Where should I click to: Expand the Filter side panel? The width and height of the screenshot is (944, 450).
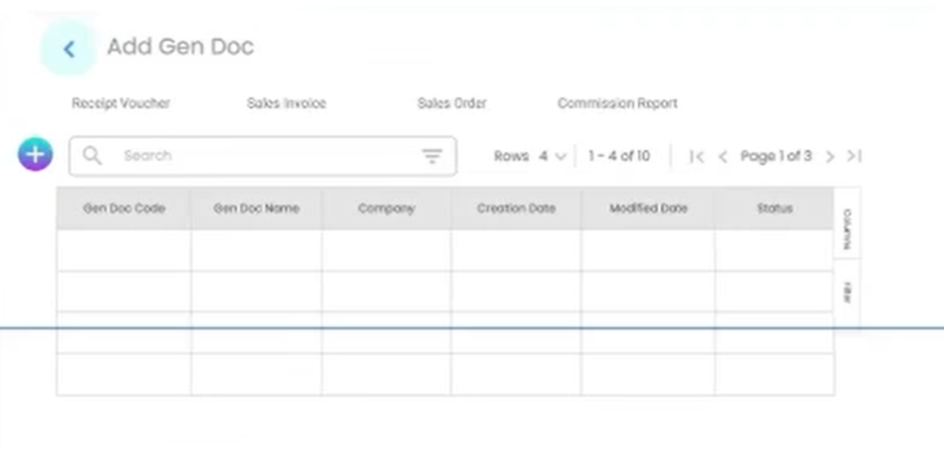pyautogui.click(x=847, y=292)
